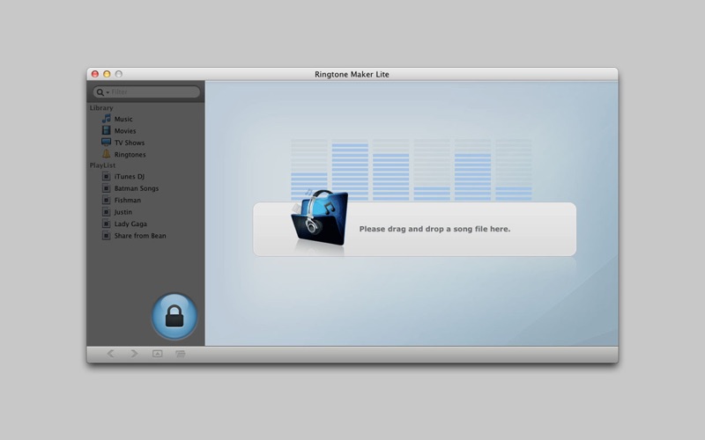Screen dimensions: 705x440
Task: Click the blue padlock unlock button
Action: click(x=174, y=316)
